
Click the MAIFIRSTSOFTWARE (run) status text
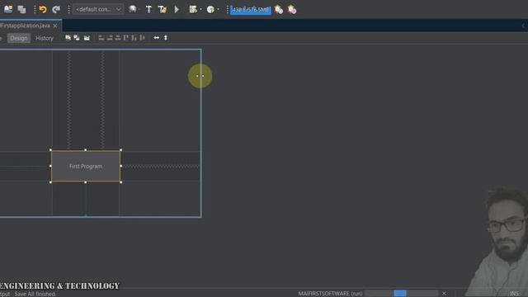coord(330,294)
